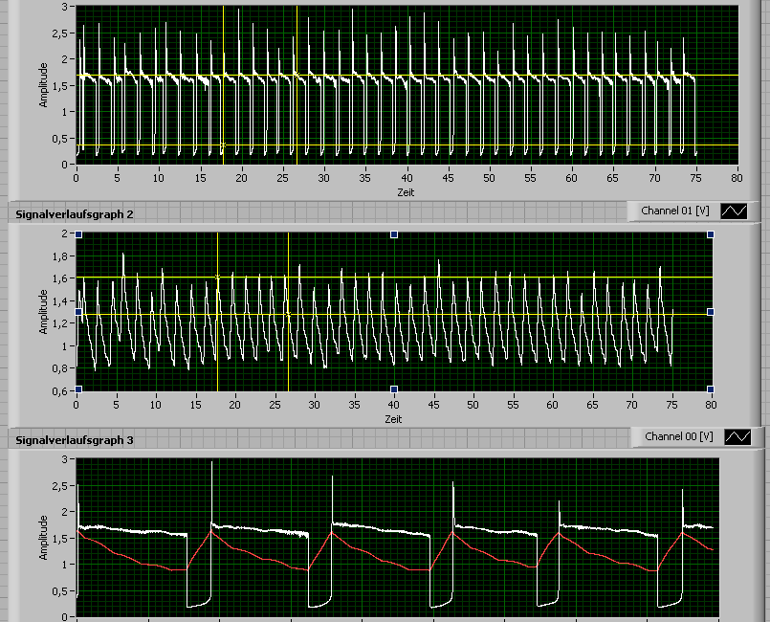Image resolution: width=770 pixels, height=622 pixels.
Task: Select the 'Channel 01 [V]' legend label
Action: (674, 211)
